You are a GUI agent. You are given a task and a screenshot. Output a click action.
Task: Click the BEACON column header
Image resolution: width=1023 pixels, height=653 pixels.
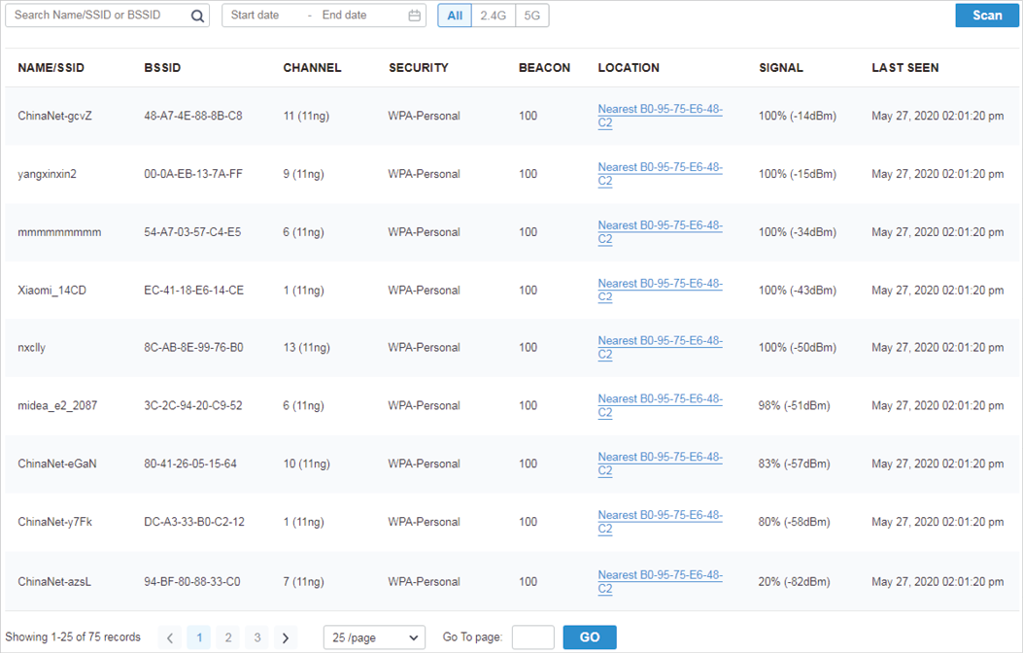click(544, 68)
